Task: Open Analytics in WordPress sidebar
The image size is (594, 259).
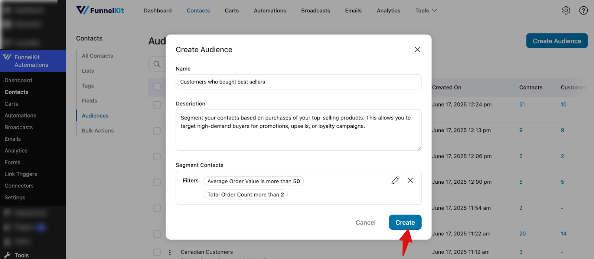Action: click(16, 151)
